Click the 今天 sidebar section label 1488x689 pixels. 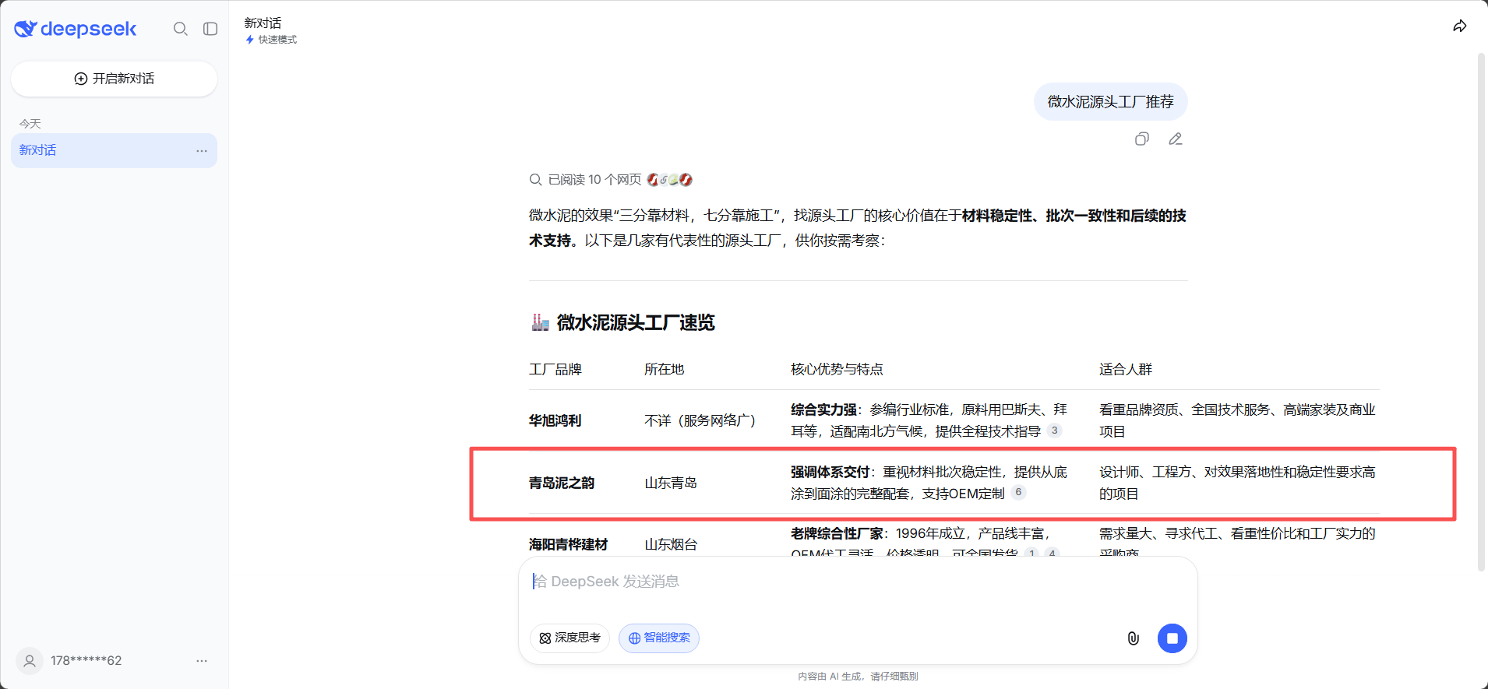click(30, 124)
